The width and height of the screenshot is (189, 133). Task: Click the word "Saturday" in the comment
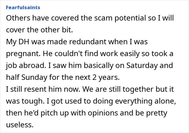pyautogui.click(x=142, y=65)
